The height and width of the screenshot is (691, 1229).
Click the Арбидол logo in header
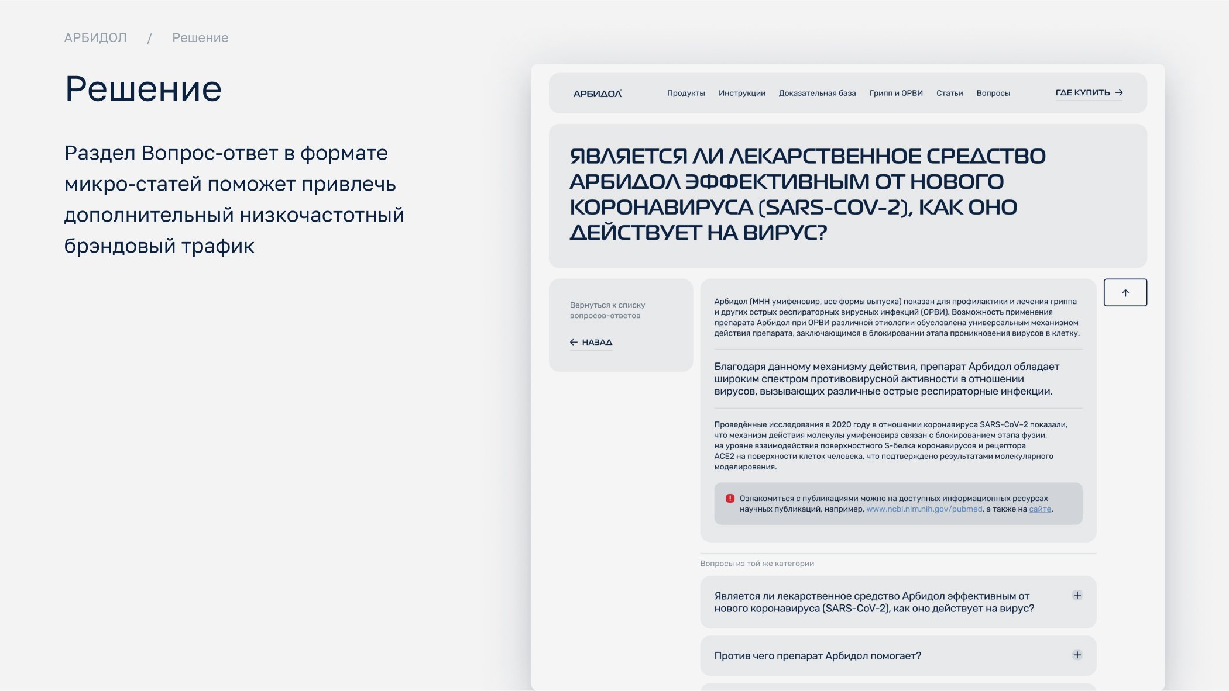597,94
